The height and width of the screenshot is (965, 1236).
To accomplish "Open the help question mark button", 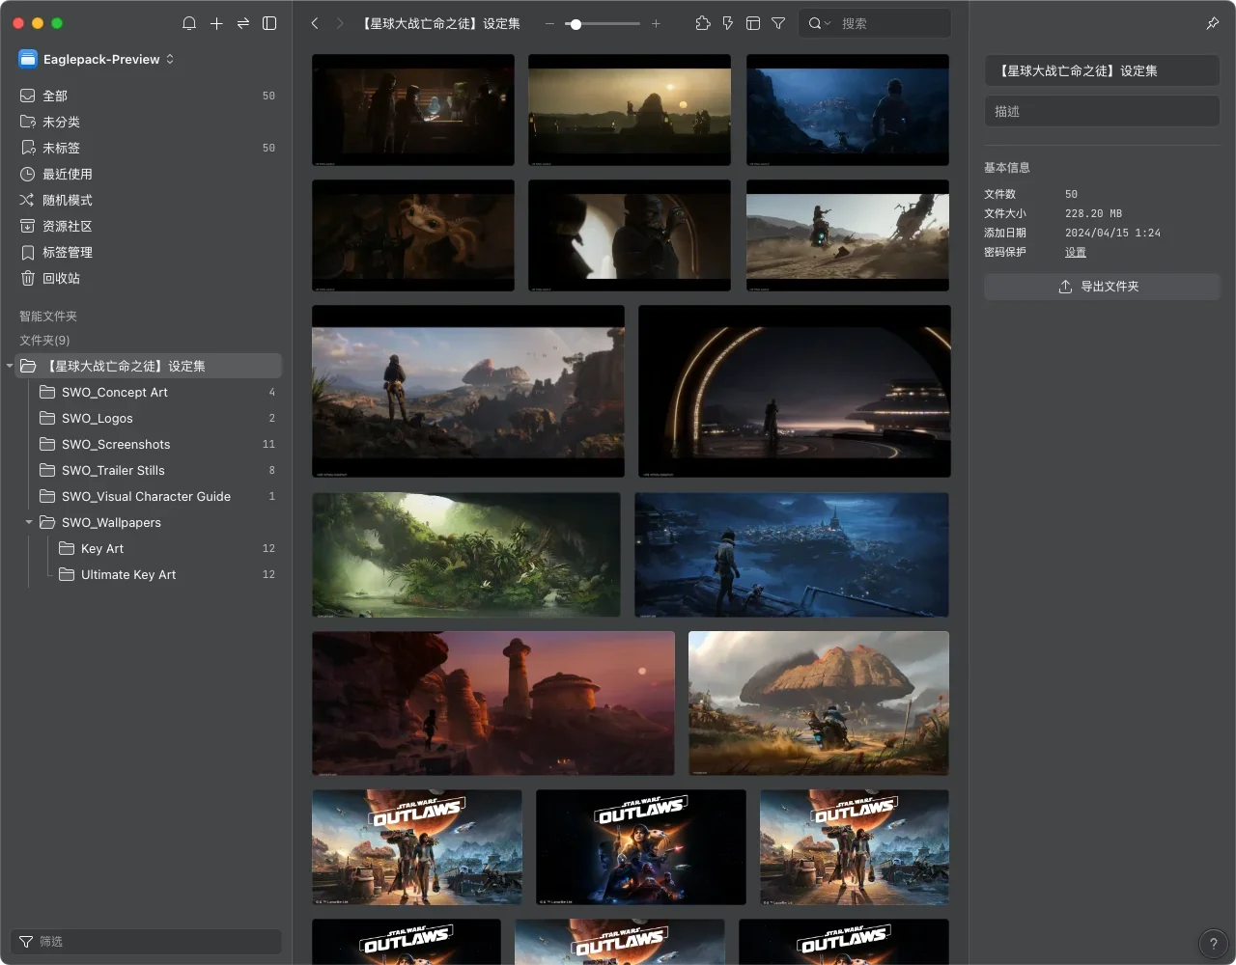I will pos(1213,944).
